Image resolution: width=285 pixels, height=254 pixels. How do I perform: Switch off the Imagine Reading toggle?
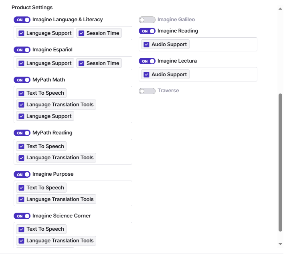click(147, 31)
